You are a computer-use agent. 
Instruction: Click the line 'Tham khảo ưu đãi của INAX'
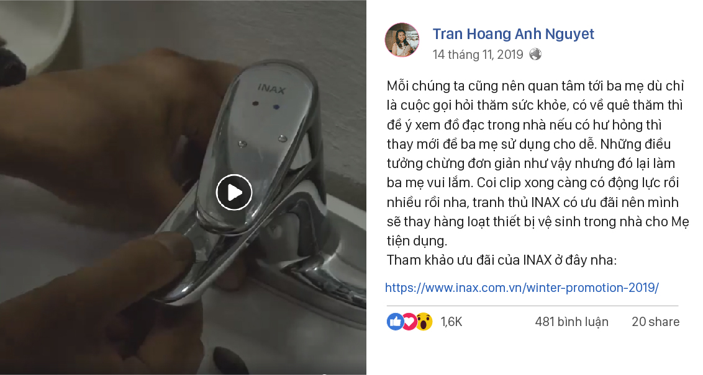502,260
